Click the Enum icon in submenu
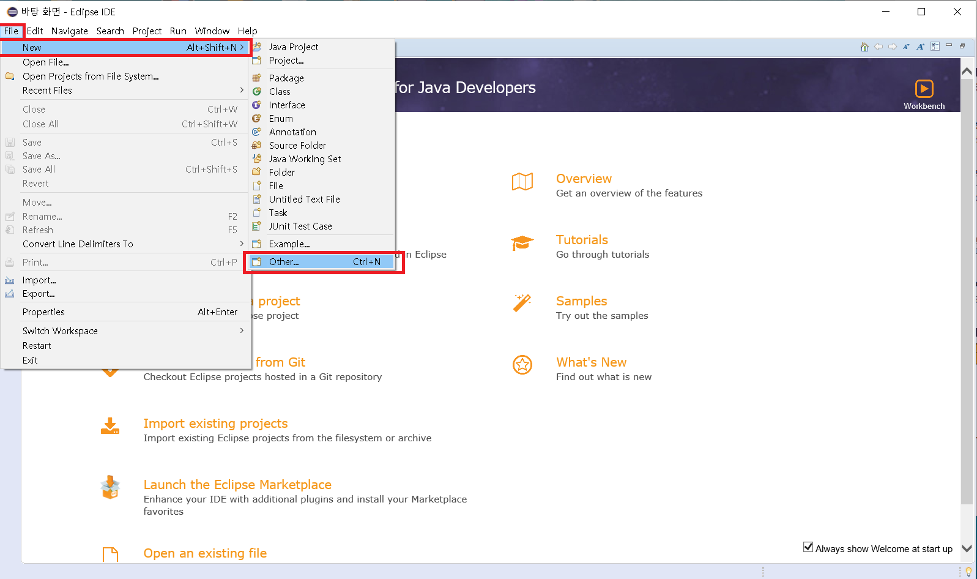977x579 pixels. (x=257, y=118)
